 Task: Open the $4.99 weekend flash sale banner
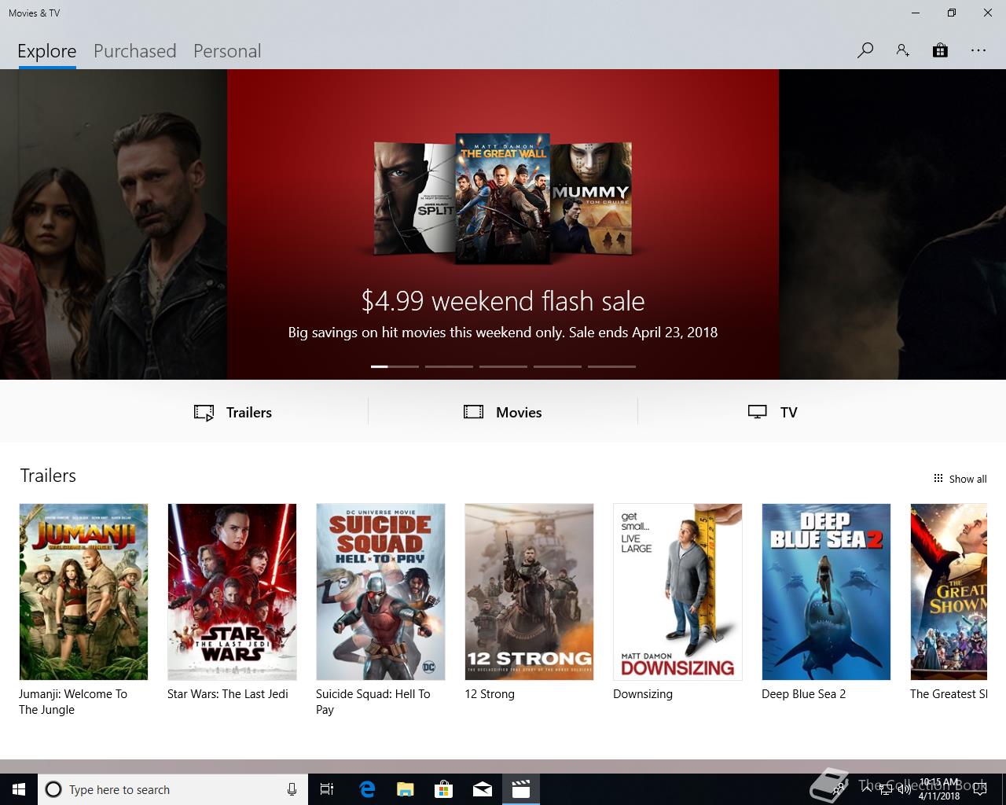[503, 224]
